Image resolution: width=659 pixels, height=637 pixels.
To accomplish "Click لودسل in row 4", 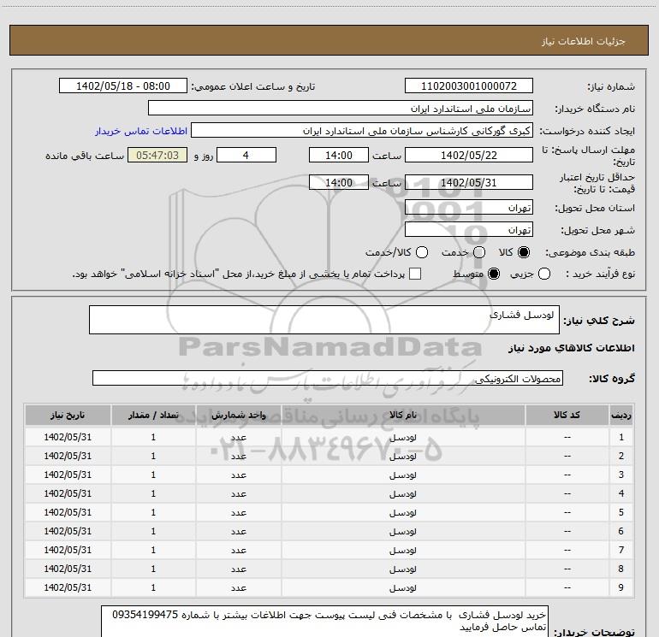I will click(402, 494).
